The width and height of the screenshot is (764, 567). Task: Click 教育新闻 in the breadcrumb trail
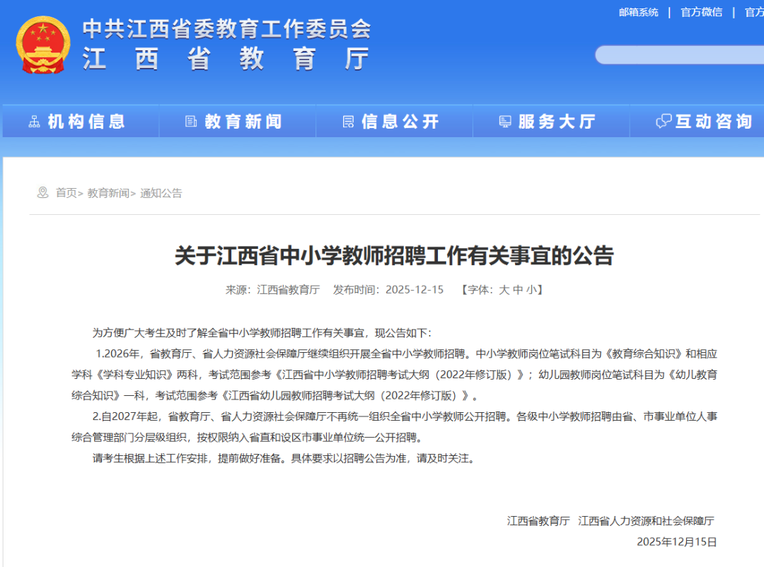[x=108, y=193]
